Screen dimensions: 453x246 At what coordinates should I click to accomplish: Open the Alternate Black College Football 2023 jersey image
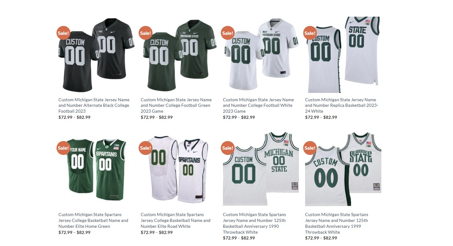(97, 55)
